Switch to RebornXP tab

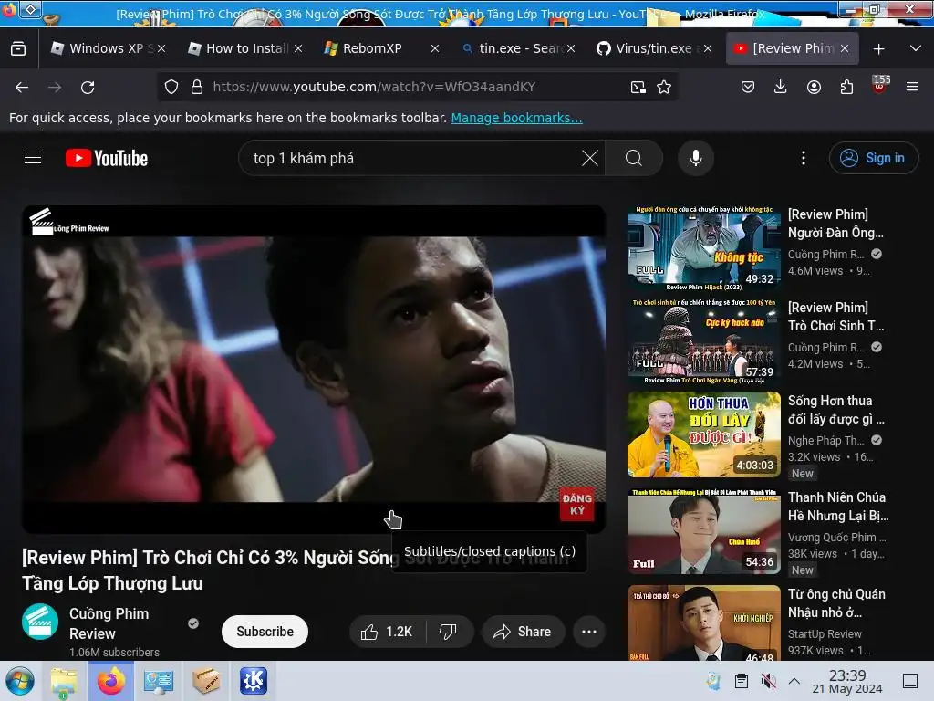(372, 49)
